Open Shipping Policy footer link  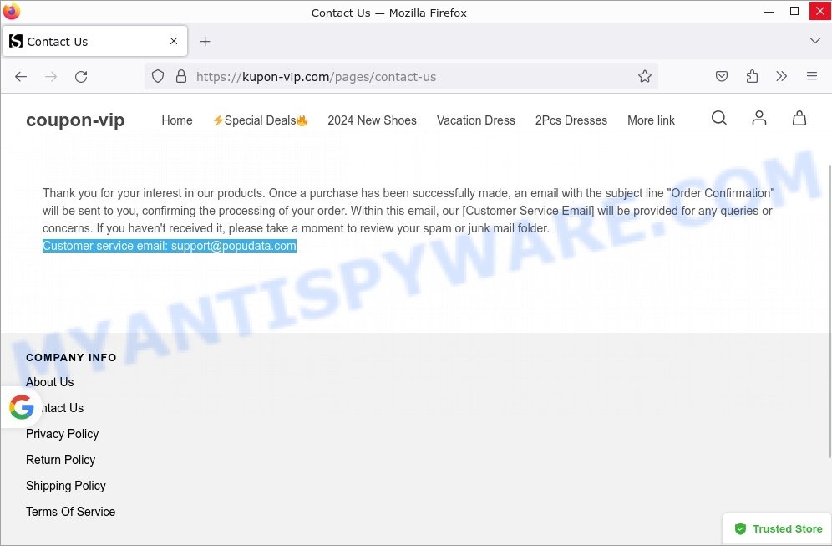66,486
